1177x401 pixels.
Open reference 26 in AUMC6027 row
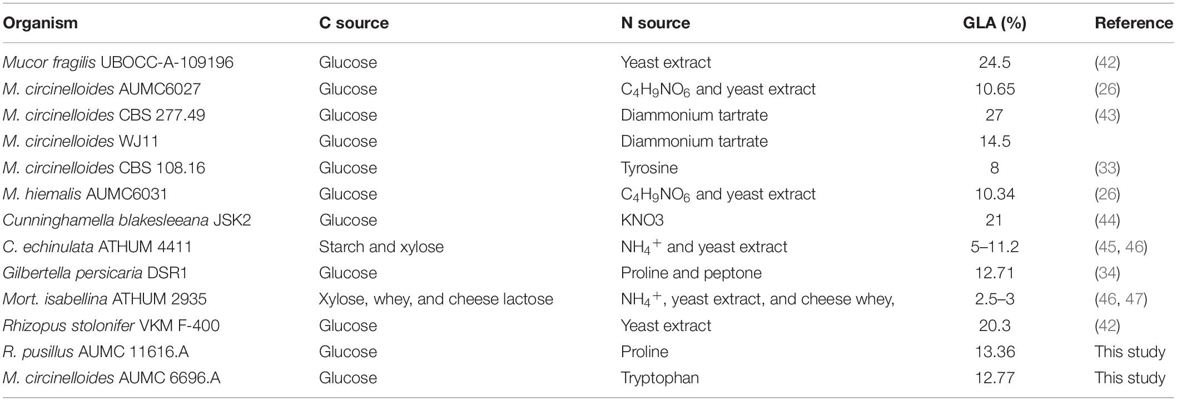coord(1107,89)
